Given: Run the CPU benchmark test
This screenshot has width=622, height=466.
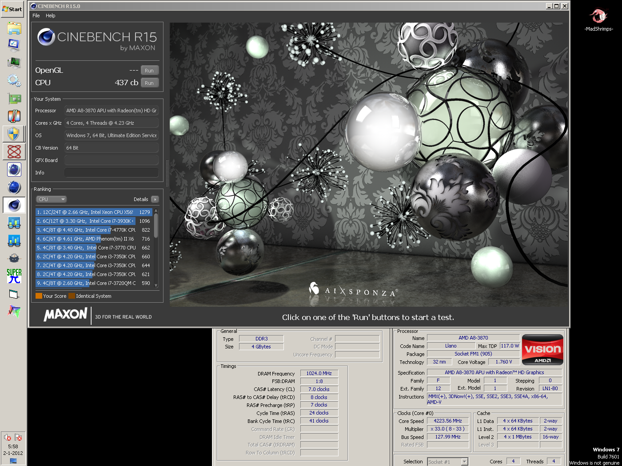Looking at the screenshot, I should click(x=149, y=83).
